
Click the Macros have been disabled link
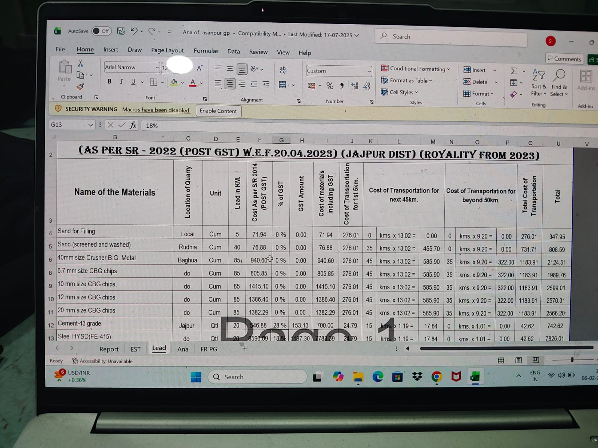coord(156,110)
